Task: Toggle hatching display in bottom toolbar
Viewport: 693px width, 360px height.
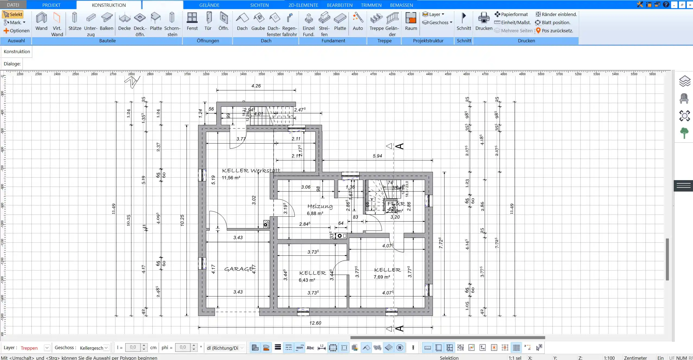Action: coord(255,348)
